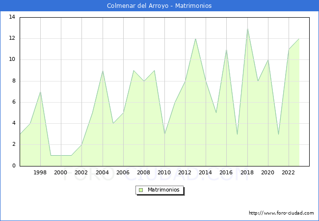Select the 2004 x-axis label
The image size is (319, 221).
tap(102, 172)
